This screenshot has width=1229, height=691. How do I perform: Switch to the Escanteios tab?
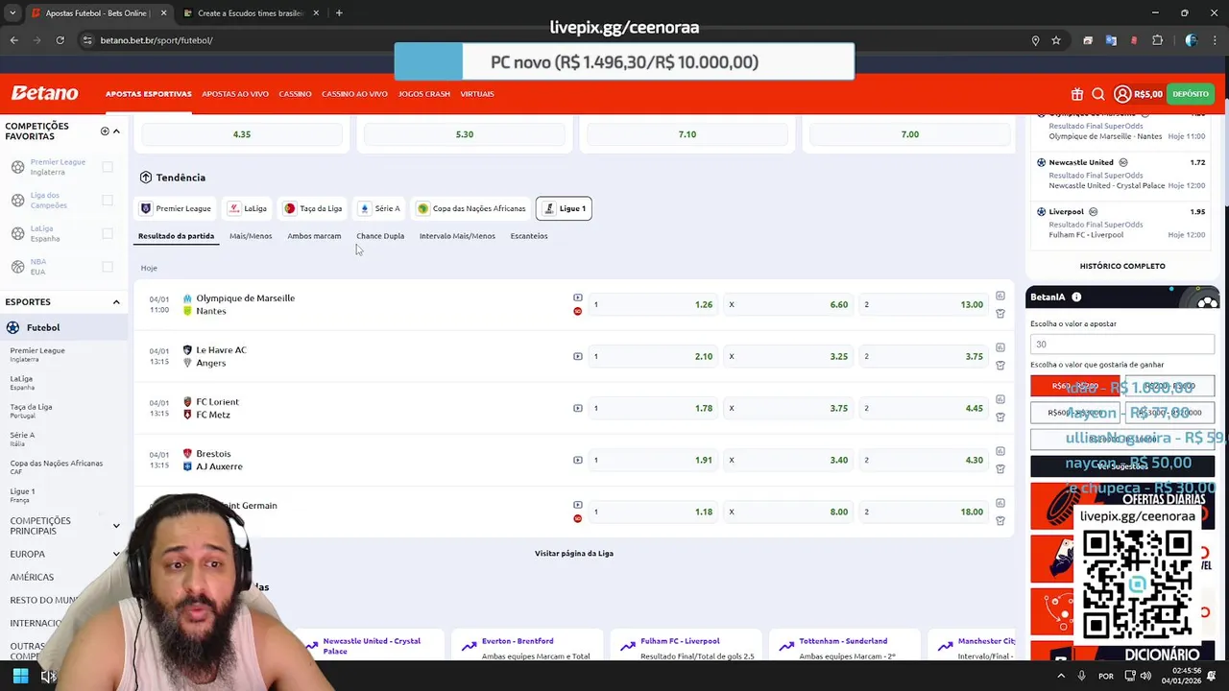click(x=529, y=236)
